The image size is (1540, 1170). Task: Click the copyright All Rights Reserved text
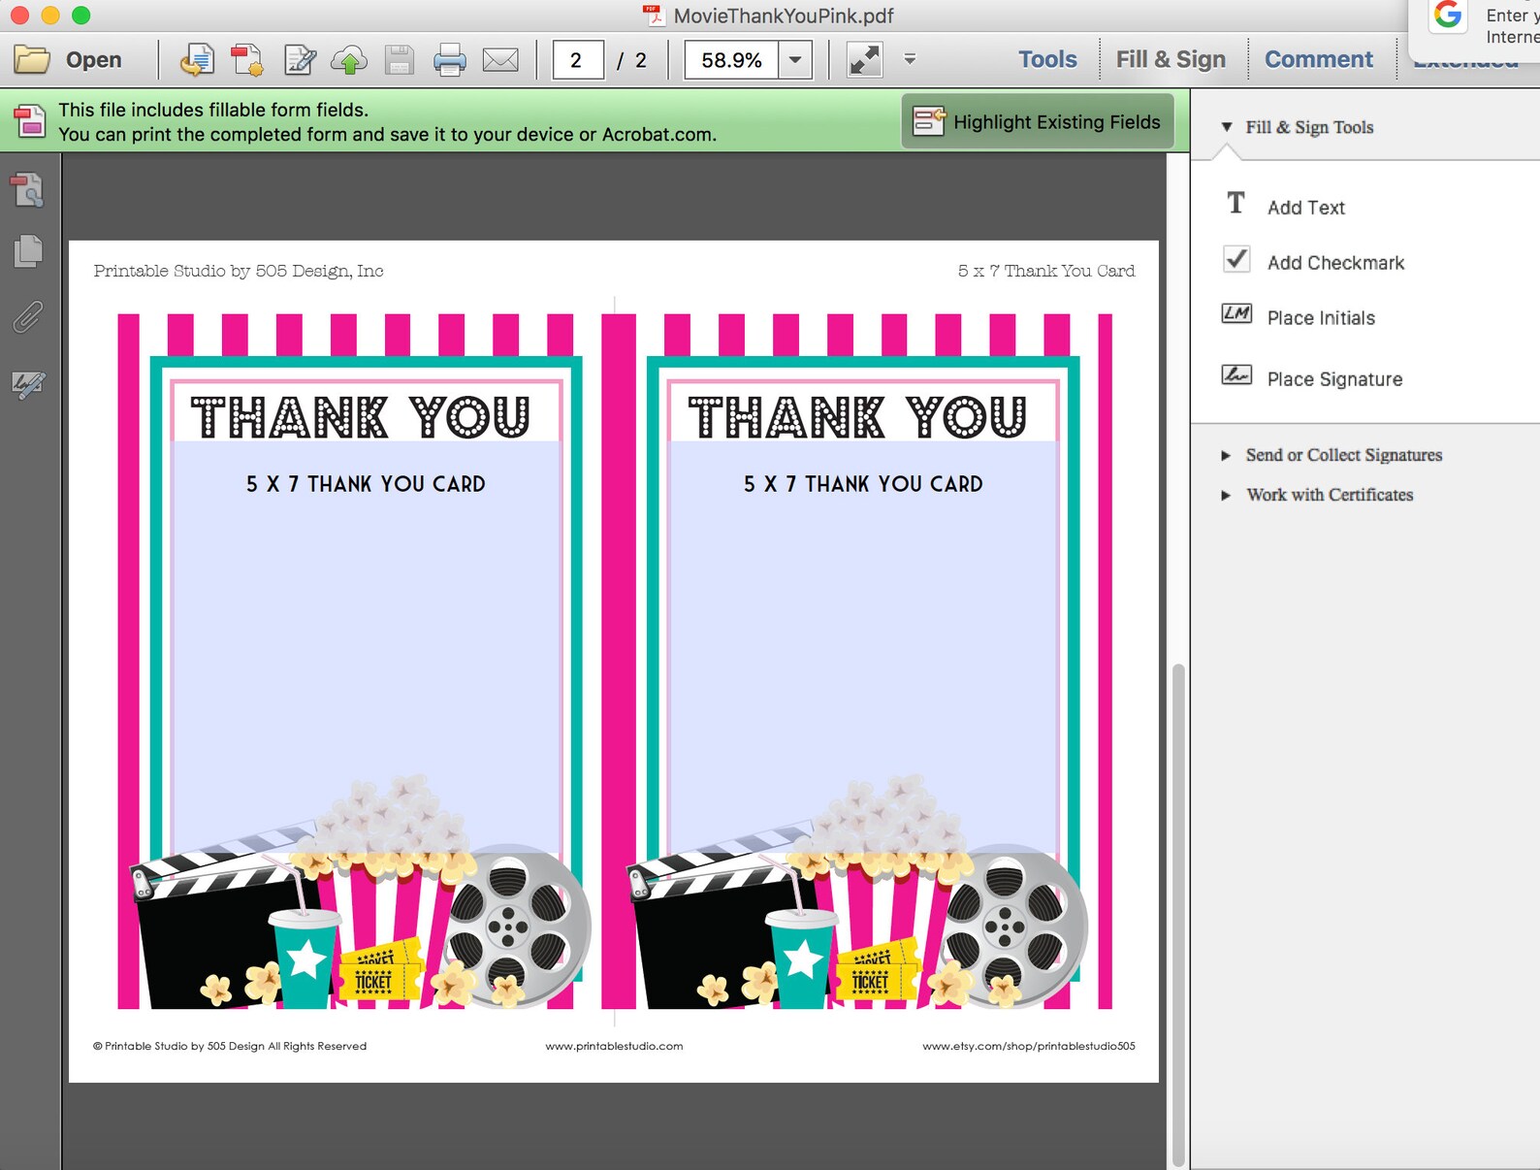tap(230, 1046)
